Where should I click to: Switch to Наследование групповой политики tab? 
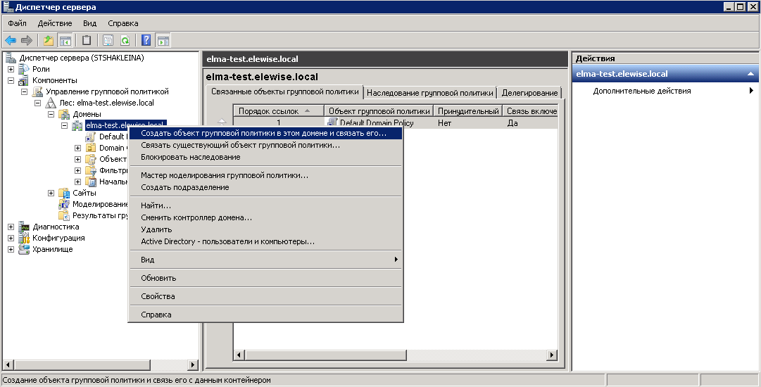tap(429, 93)
